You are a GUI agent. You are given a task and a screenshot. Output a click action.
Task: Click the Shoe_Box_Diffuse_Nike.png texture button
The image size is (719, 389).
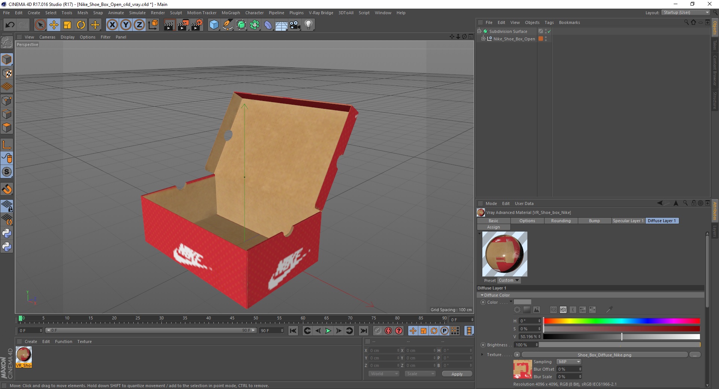point(604,355)
